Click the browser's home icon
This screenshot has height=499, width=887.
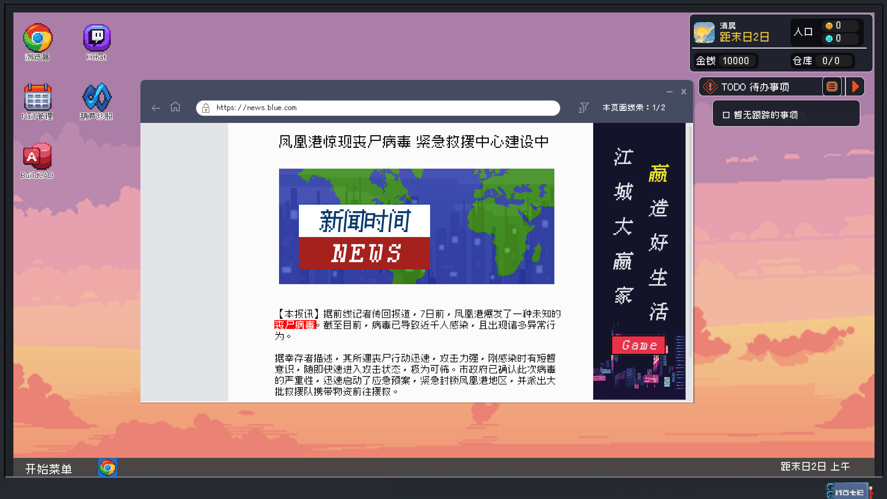[x=175, y=107]
